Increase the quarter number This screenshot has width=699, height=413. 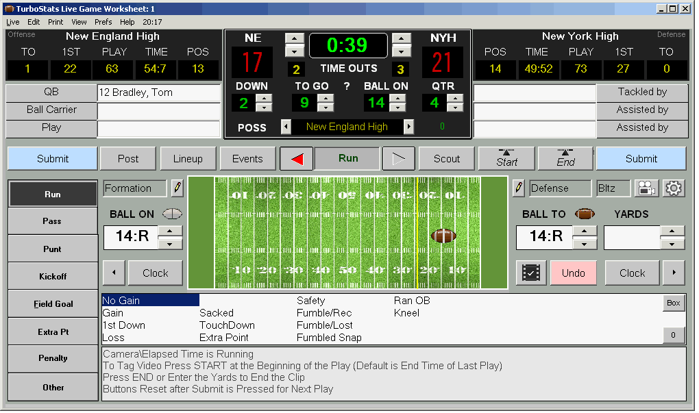455,99
